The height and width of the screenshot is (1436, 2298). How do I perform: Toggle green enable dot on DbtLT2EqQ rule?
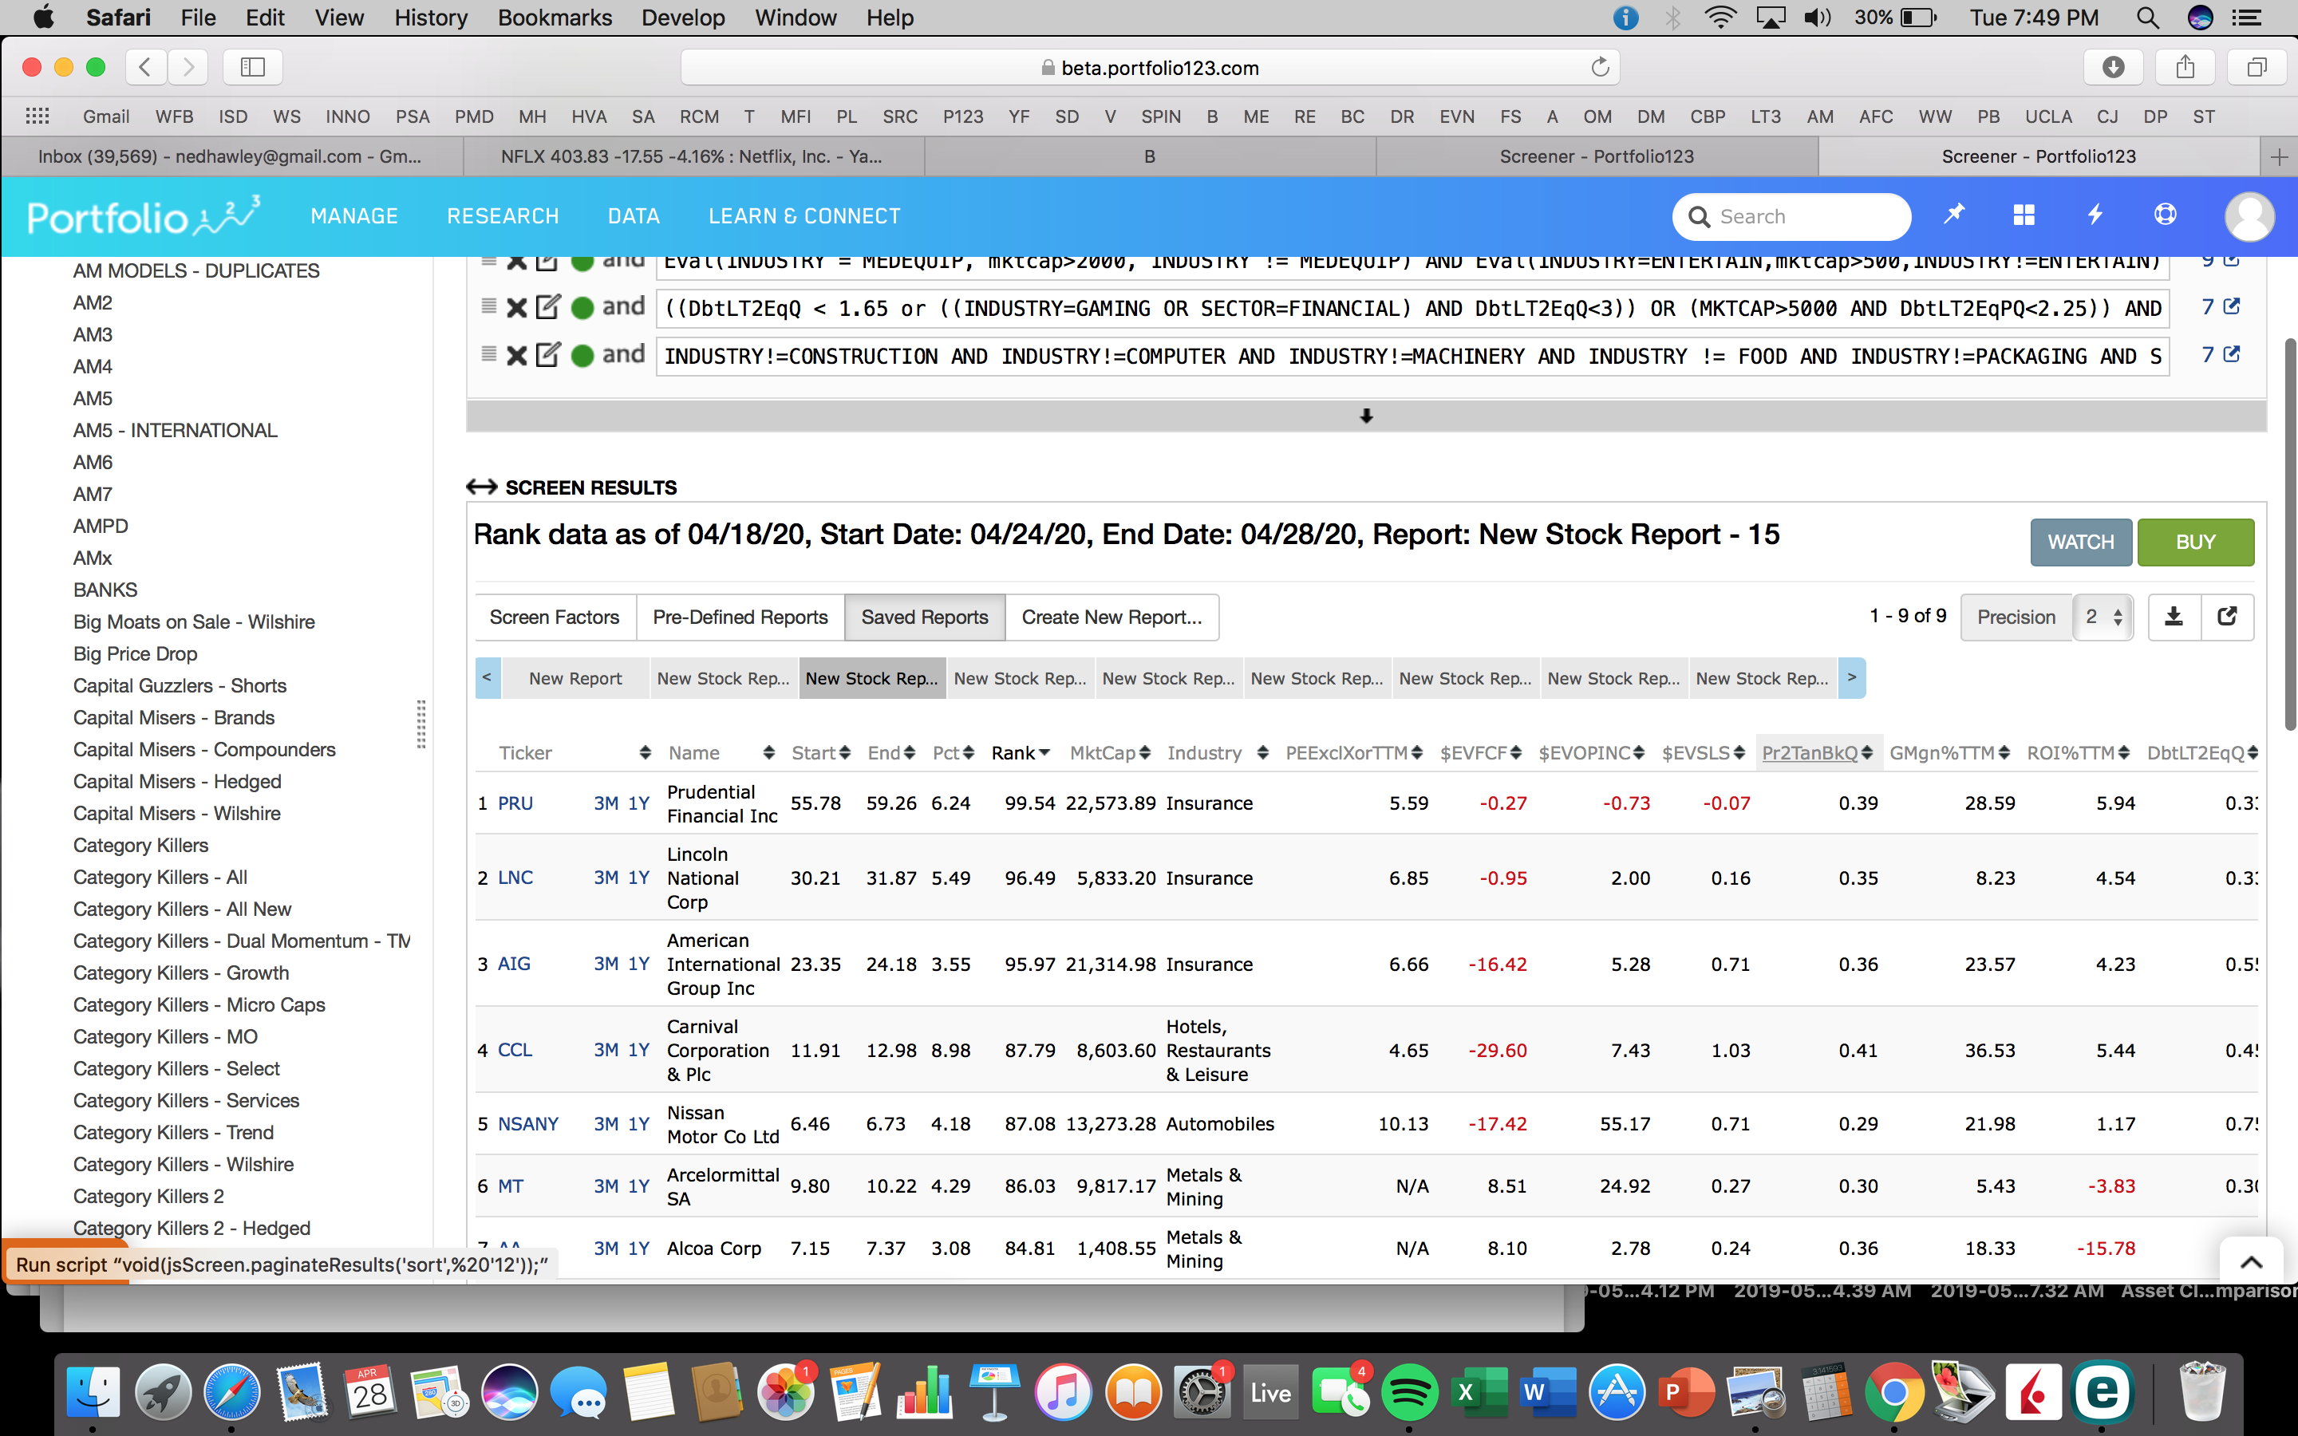583,308
